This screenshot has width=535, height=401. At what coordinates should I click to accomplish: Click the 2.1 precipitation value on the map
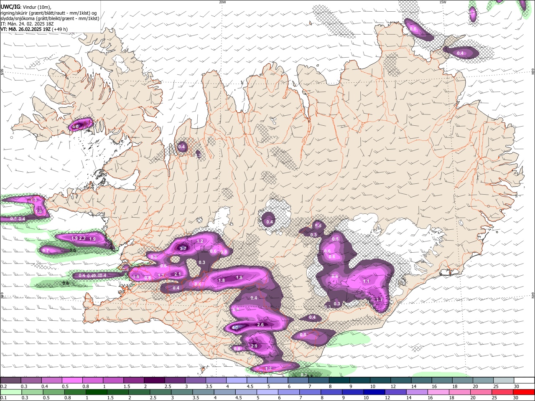(177, 274)
